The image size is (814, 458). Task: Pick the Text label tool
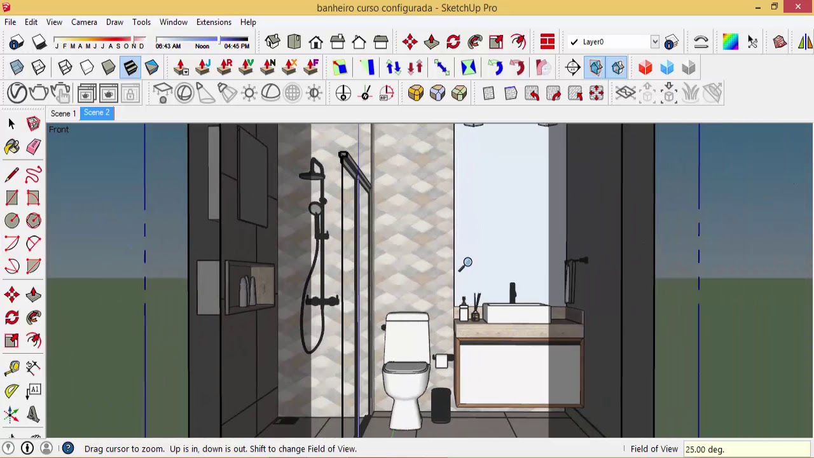coord(34,390)
